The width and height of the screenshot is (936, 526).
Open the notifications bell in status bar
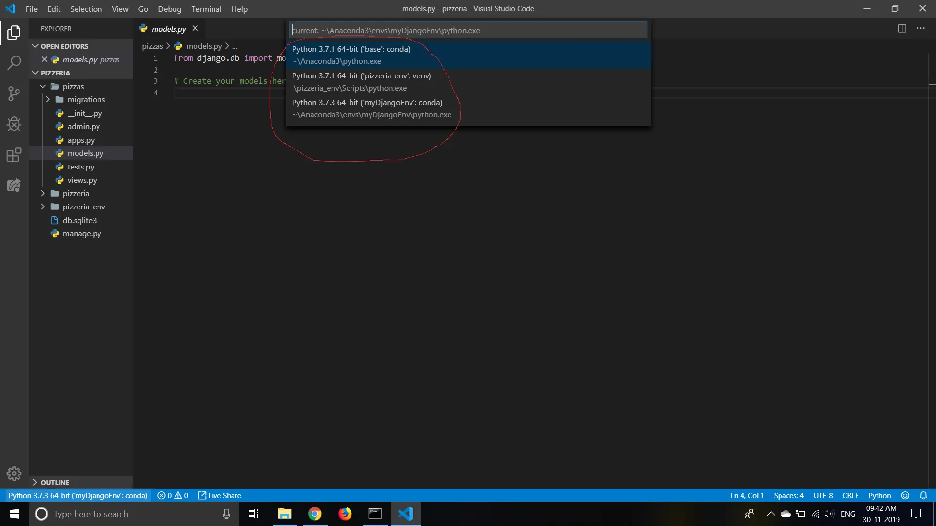923,495
